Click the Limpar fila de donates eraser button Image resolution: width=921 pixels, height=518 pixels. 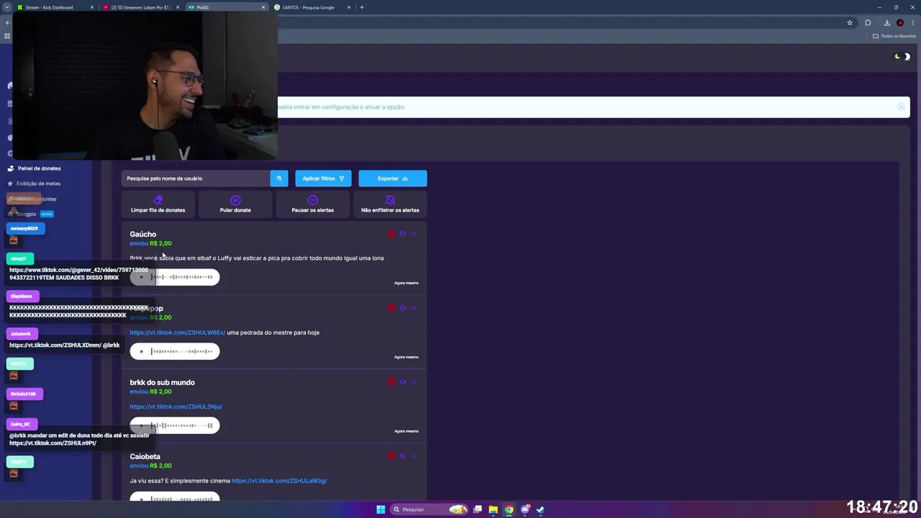158,204
